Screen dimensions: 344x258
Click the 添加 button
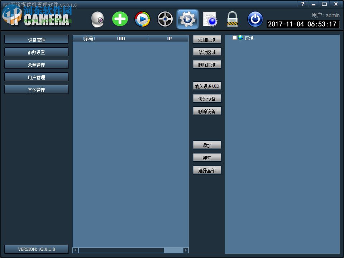(x=207, y=145)
